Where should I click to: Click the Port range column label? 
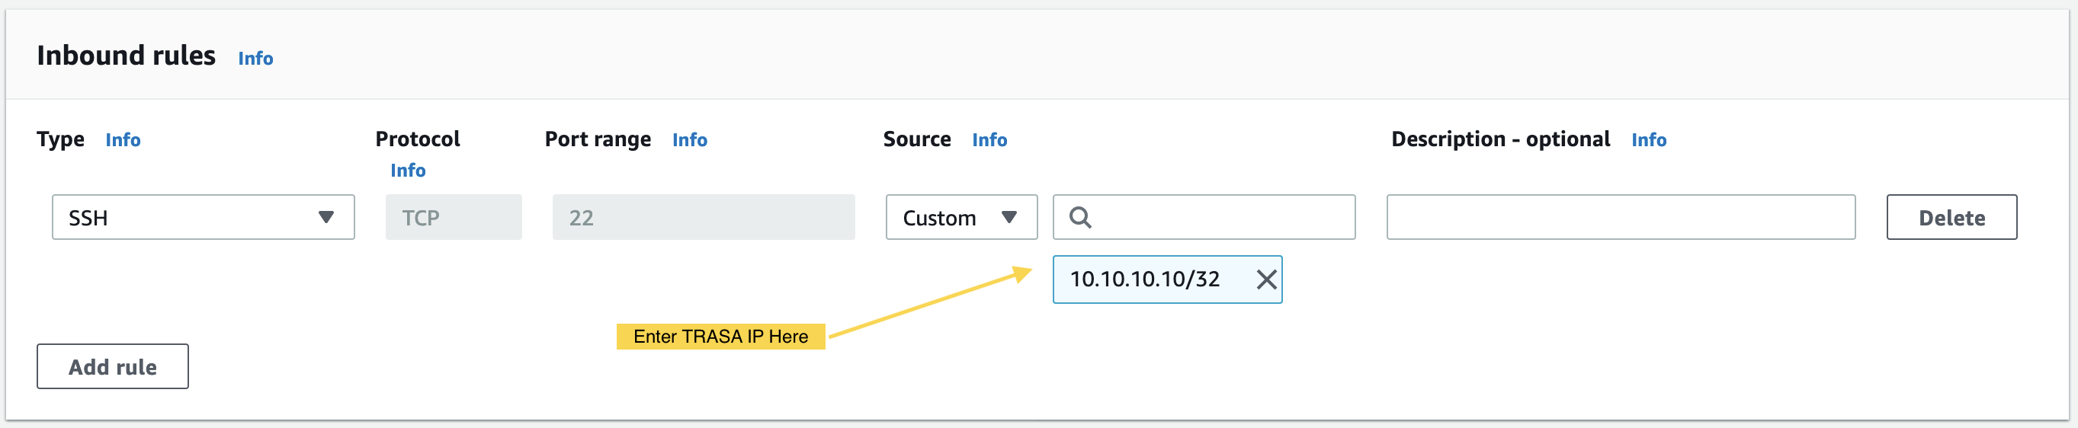598,139
